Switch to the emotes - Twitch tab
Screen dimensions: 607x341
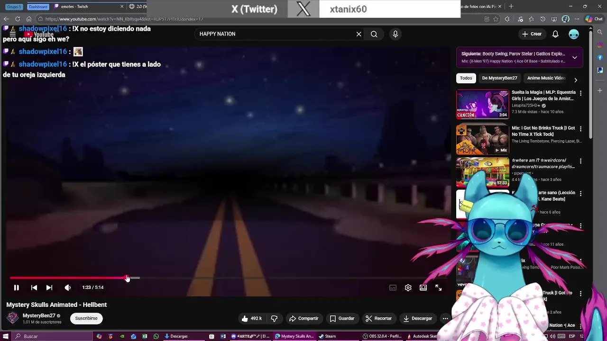tap(89, 7)
